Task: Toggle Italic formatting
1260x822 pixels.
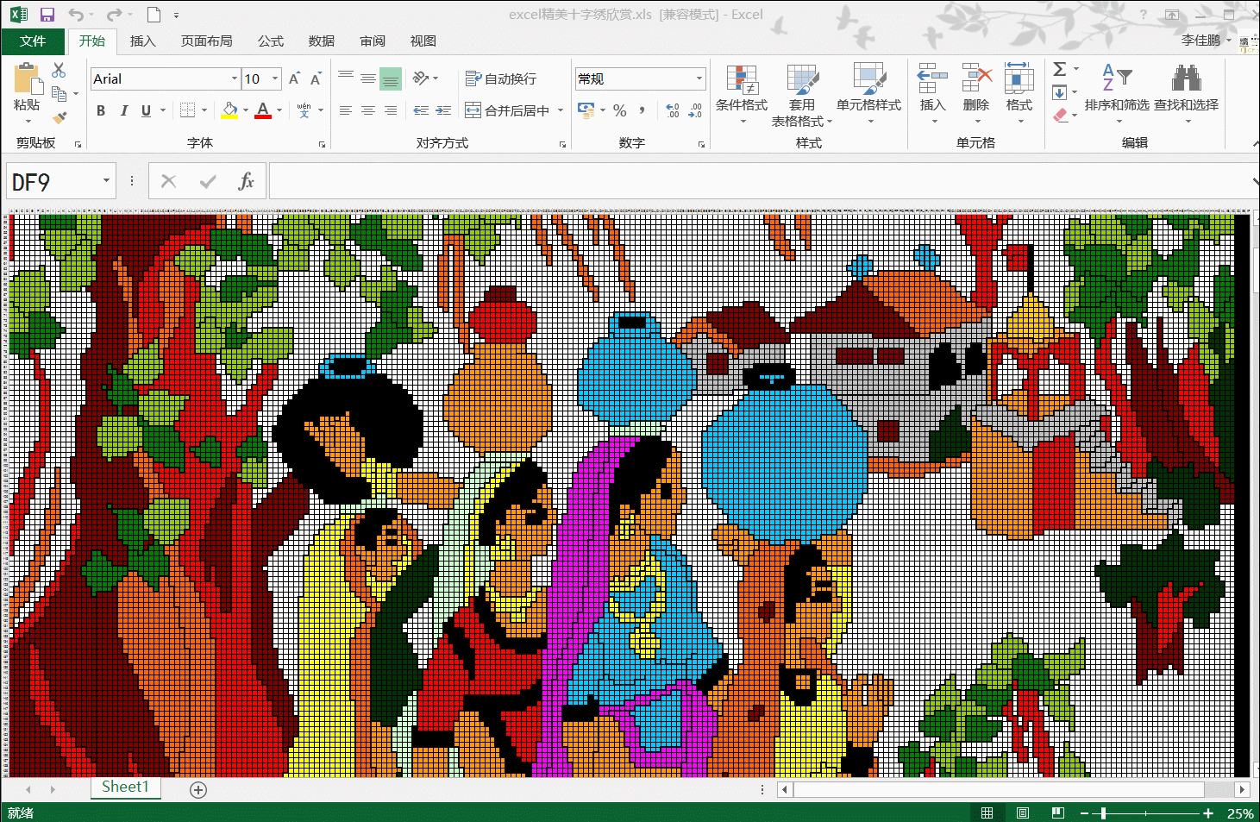Action: (x=123, y=110)
